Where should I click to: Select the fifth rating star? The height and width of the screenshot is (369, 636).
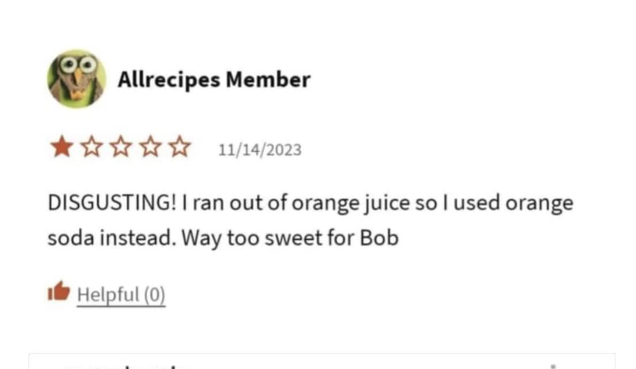pos(181,148)
